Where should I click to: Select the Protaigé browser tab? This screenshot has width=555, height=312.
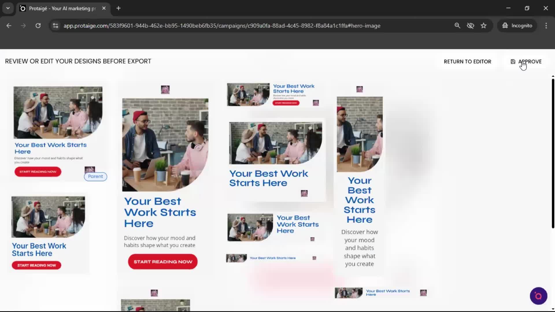click(x=62, y=8)
